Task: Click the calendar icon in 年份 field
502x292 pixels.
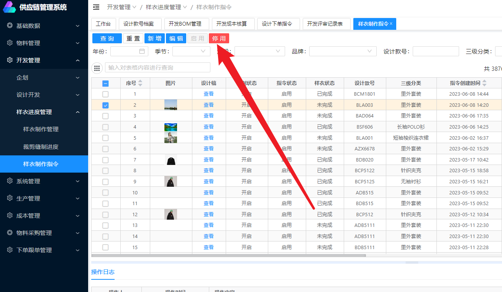Action: tap(142, 51)
